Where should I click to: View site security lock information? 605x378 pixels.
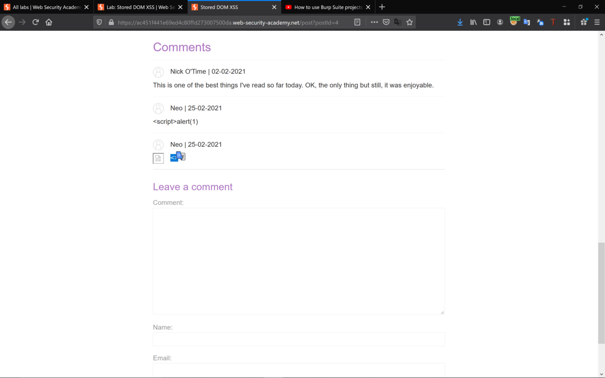111,22
